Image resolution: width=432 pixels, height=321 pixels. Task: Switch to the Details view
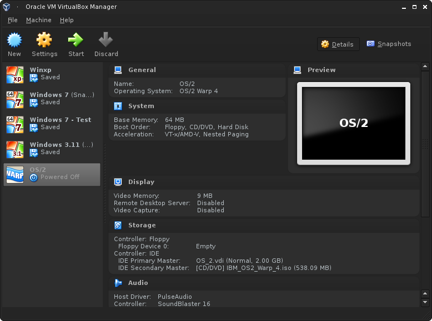338,44
